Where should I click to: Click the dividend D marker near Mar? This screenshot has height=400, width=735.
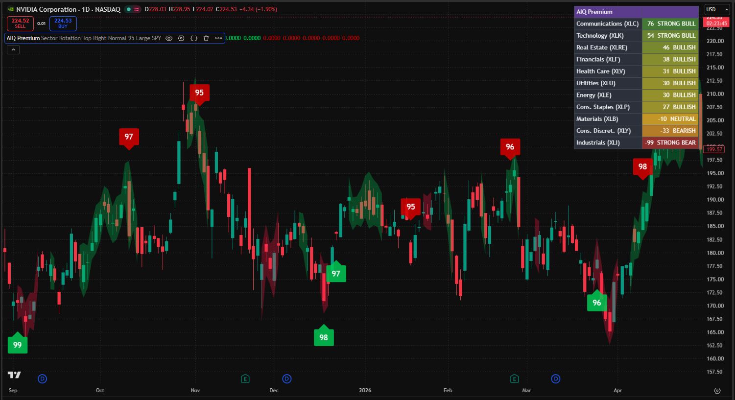coord(556,378)
